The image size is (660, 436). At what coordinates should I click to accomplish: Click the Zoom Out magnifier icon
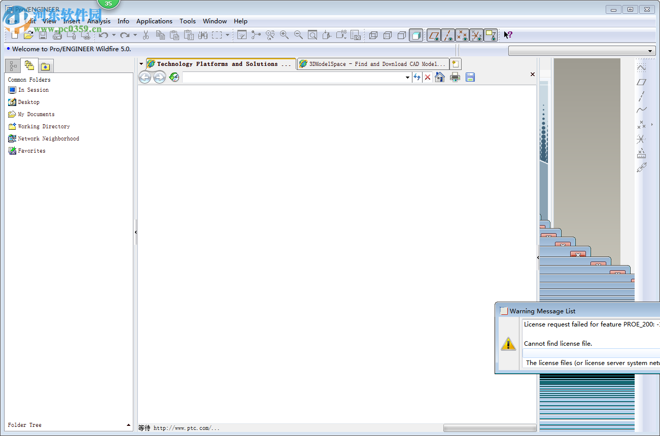point(298,35)
